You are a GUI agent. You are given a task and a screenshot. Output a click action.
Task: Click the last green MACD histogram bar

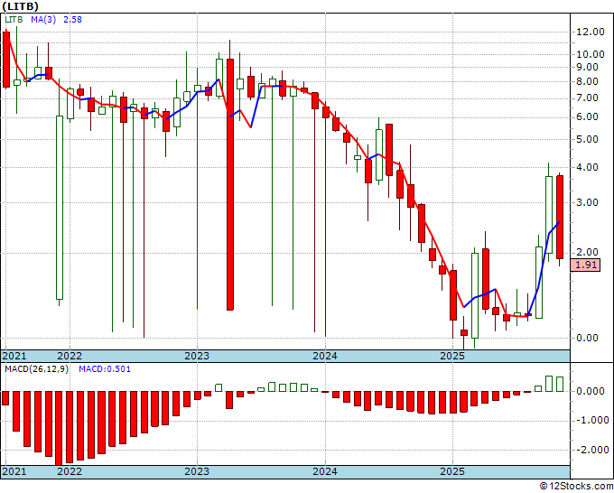pyautogui.click(x=560, y=384)
